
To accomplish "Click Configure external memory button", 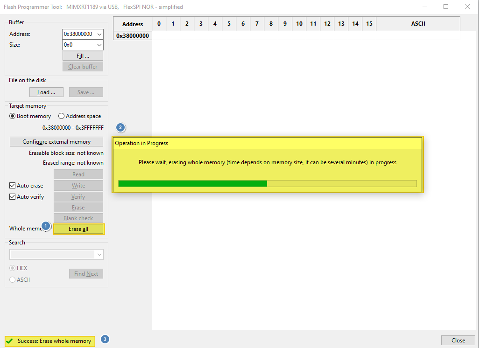I will pyautogui.click(x=56, y=142).
